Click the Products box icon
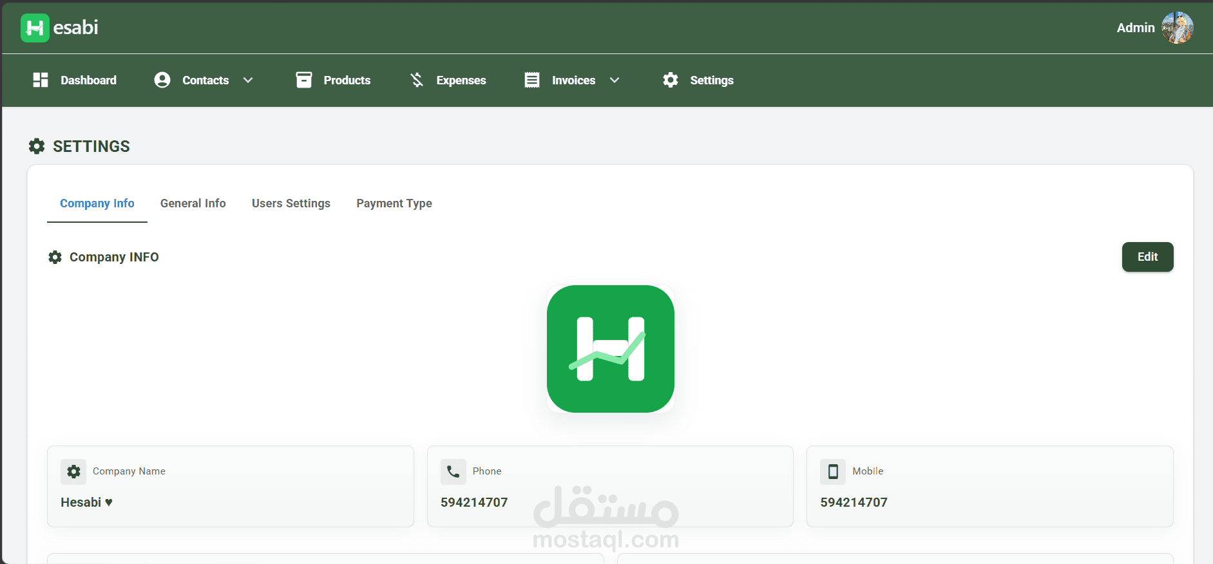1213x564 pixels. (304, 80)
